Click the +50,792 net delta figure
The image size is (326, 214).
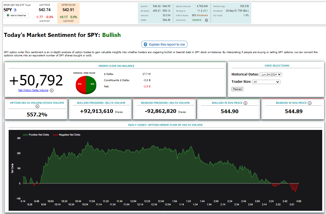(36, 80)
